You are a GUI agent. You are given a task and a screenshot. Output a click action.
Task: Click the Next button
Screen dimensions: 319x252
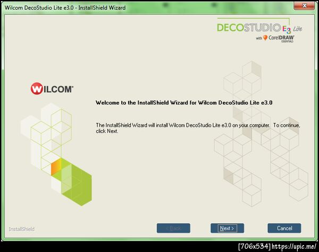(x=227, y=228)
